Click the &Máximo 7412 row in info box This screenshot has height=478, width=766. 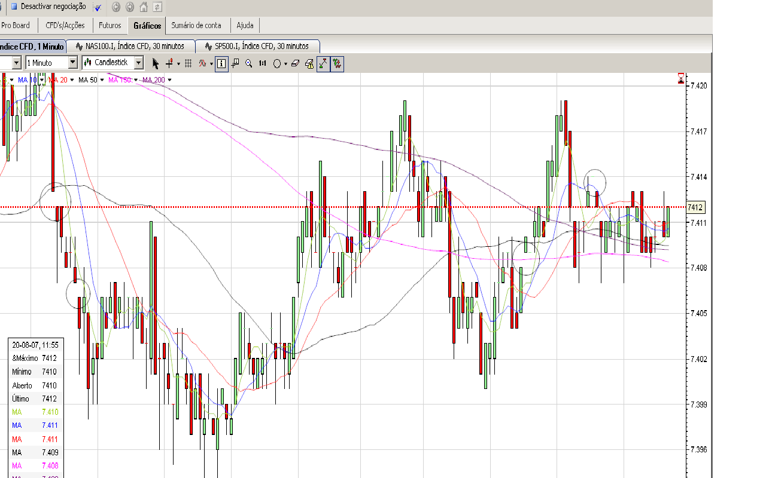[x=35, y=358]
